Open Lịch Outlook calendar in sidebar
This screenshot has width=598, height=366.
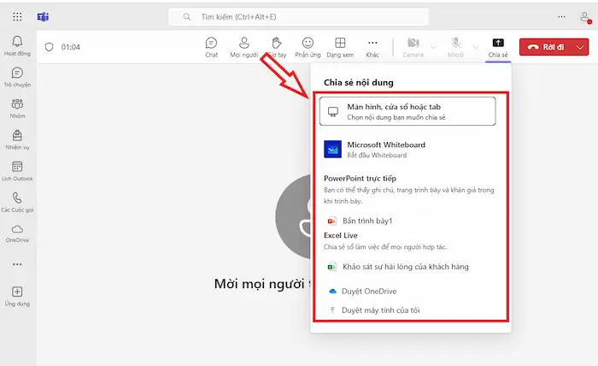(17, 170)
